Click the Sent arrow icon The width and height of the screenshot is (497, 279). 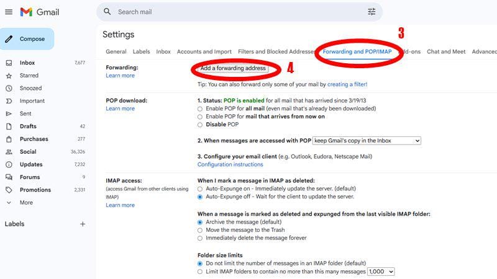[x=9, y=113]
